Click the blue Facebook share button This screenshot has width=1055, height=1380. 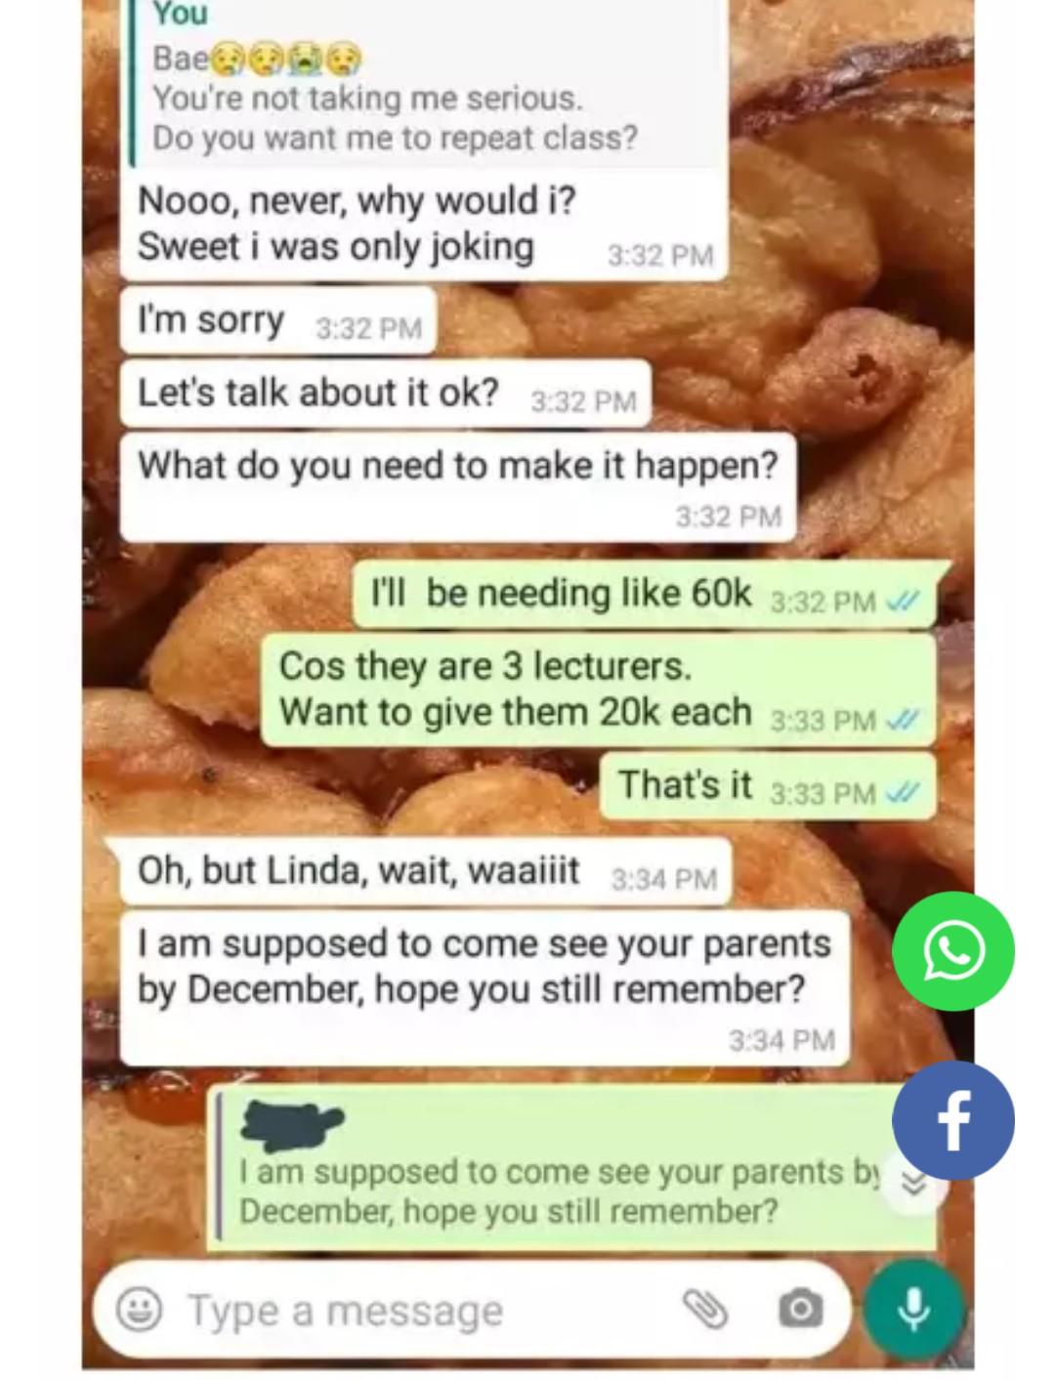953,1119
